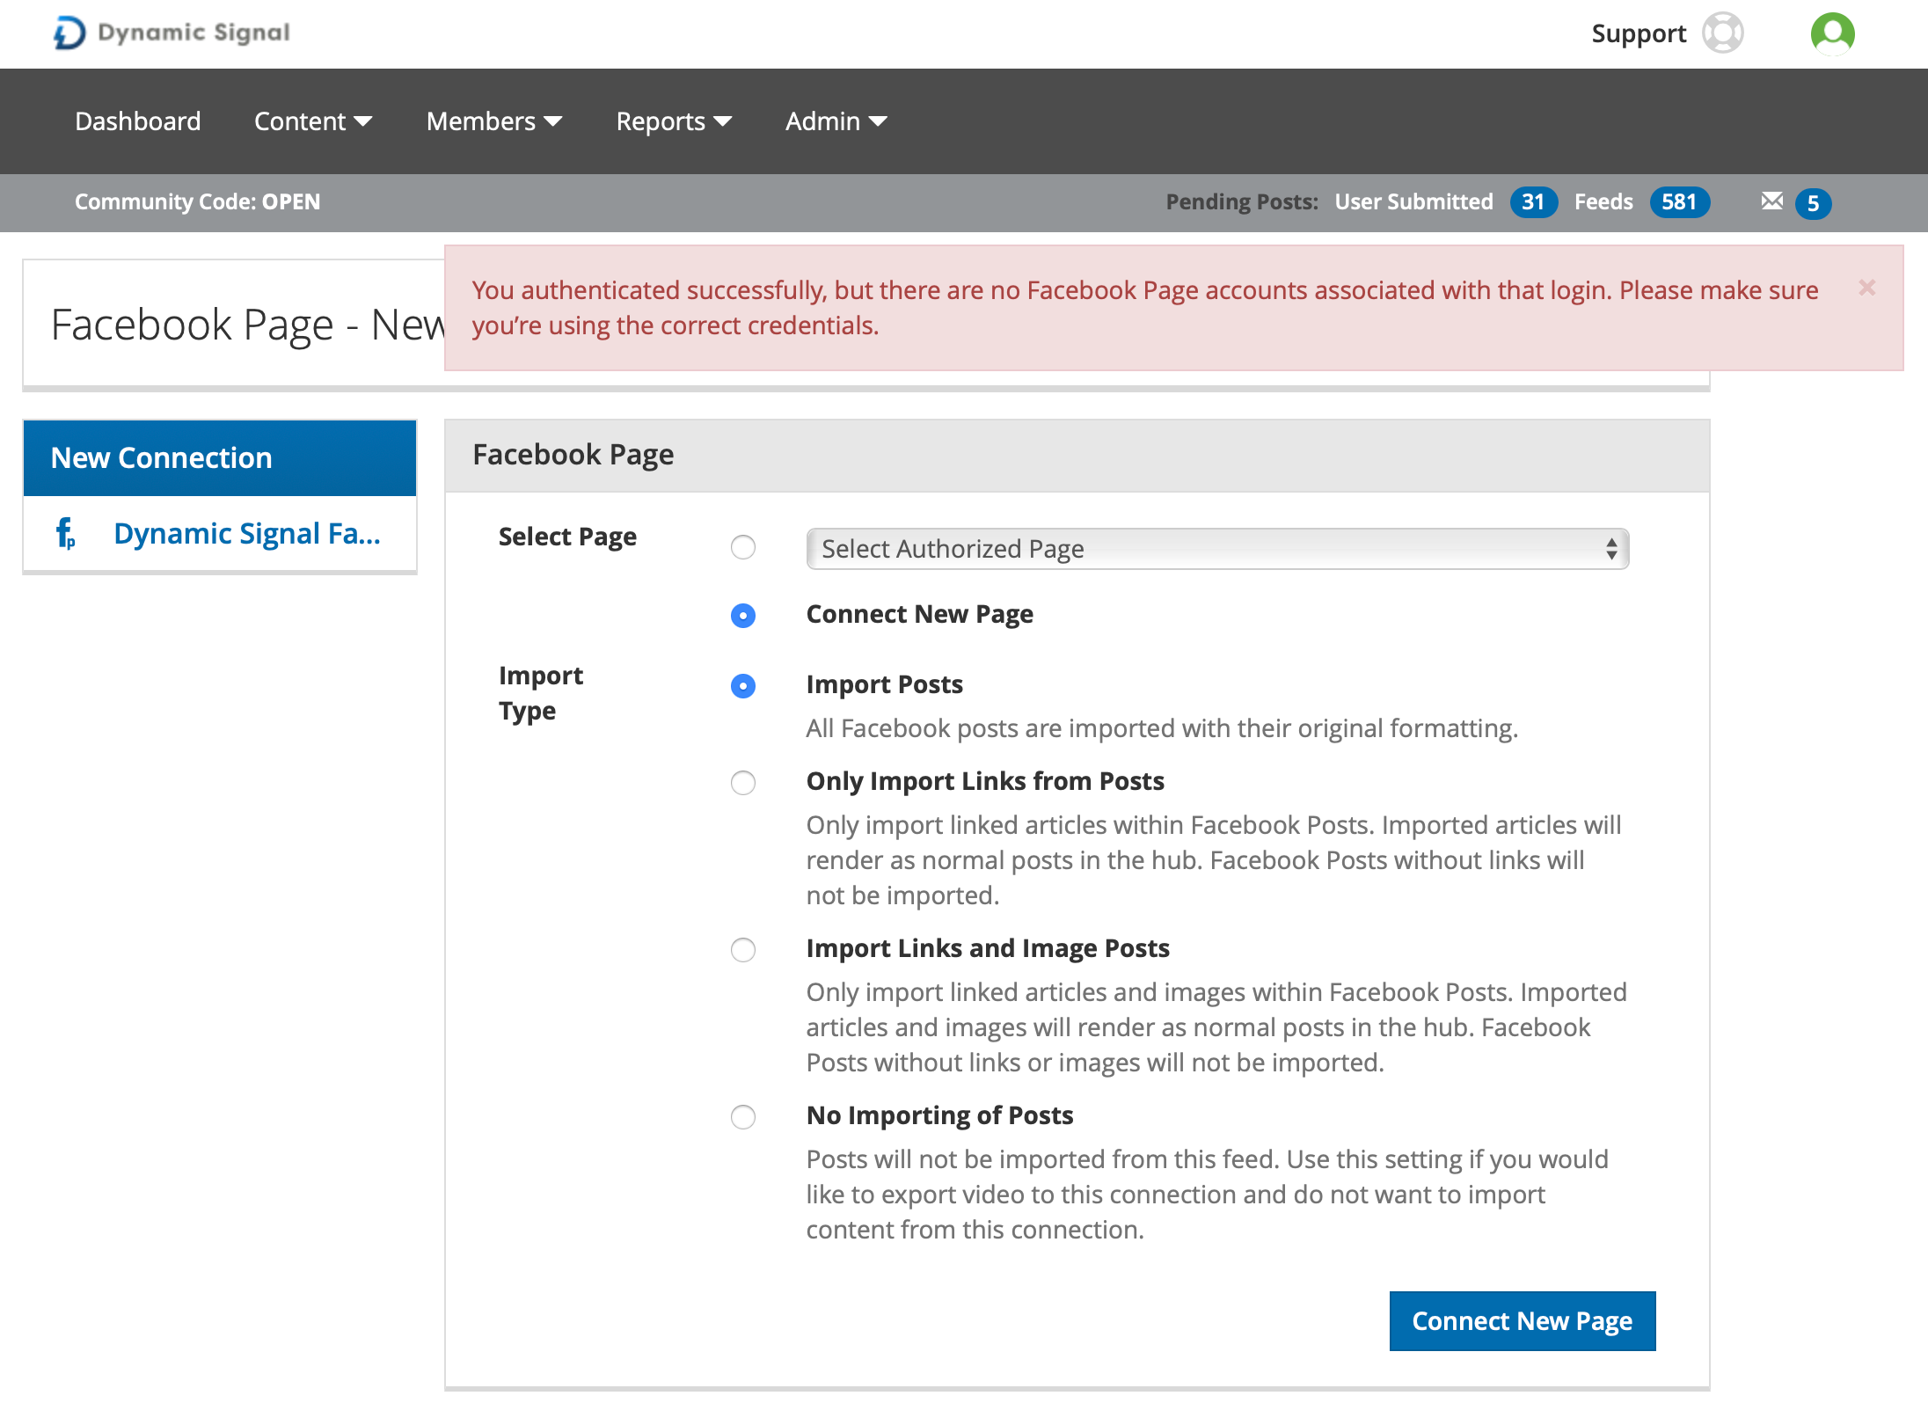Open User Submitted pending posts

[1413, 201]
